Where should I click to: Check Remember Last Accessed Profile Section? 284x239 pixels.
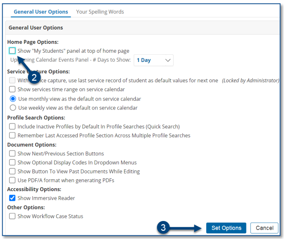(x=12, y=135)
